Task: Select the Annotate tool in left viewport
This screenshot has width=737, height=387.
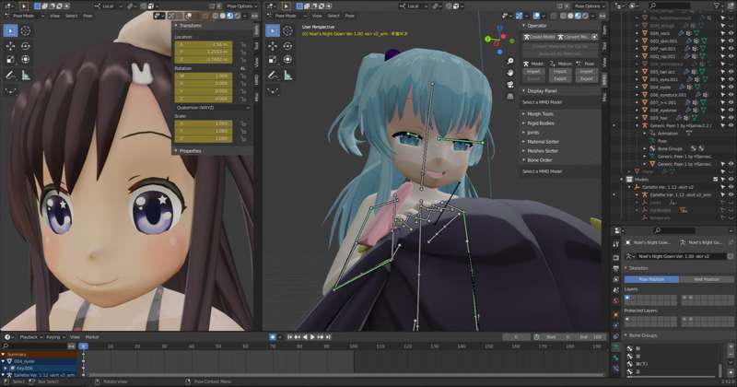Action: (x=10, y=75)
